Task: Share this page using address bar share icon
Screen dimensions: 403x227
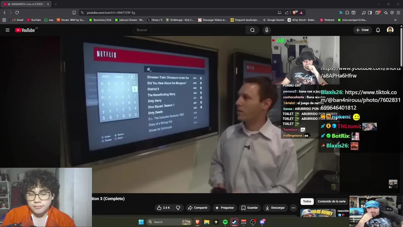Action: pos(287,13)
